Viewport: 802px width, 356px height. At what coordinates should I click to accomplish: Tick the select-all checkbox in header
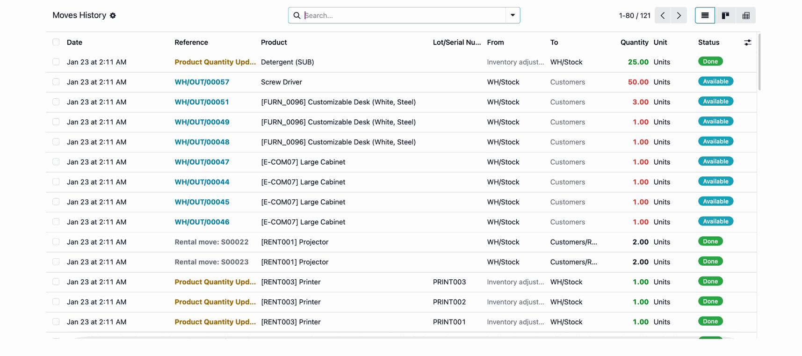coord(56,42)
